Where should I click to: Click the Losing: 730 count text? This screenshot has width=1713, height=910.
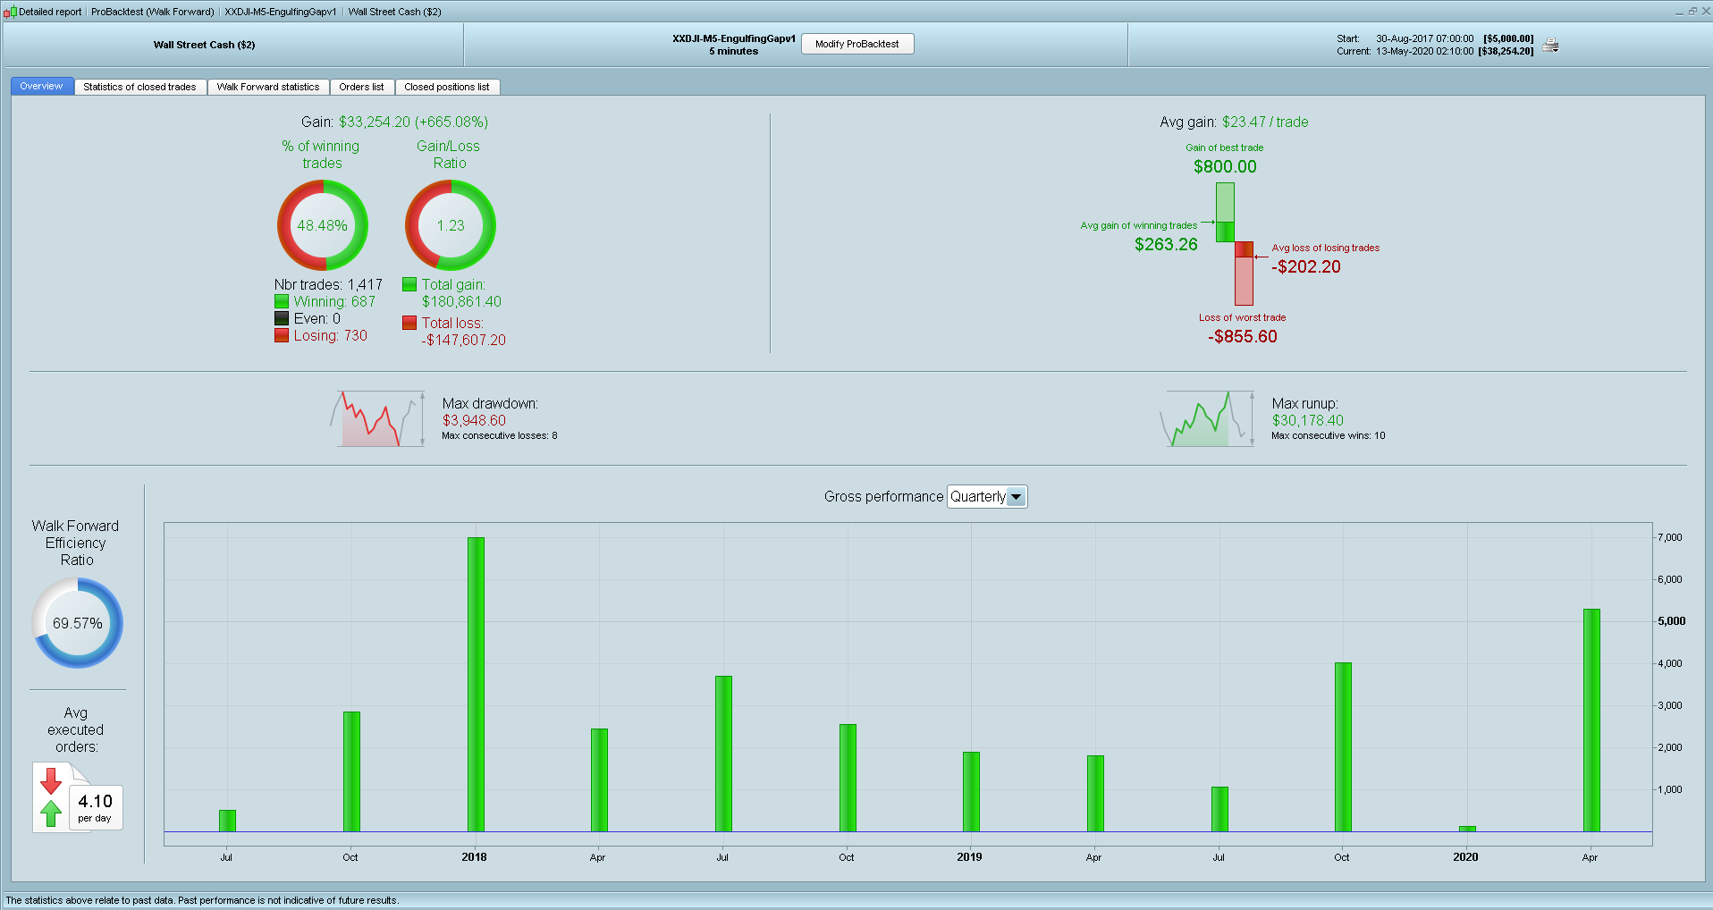(x=331, y=336)
